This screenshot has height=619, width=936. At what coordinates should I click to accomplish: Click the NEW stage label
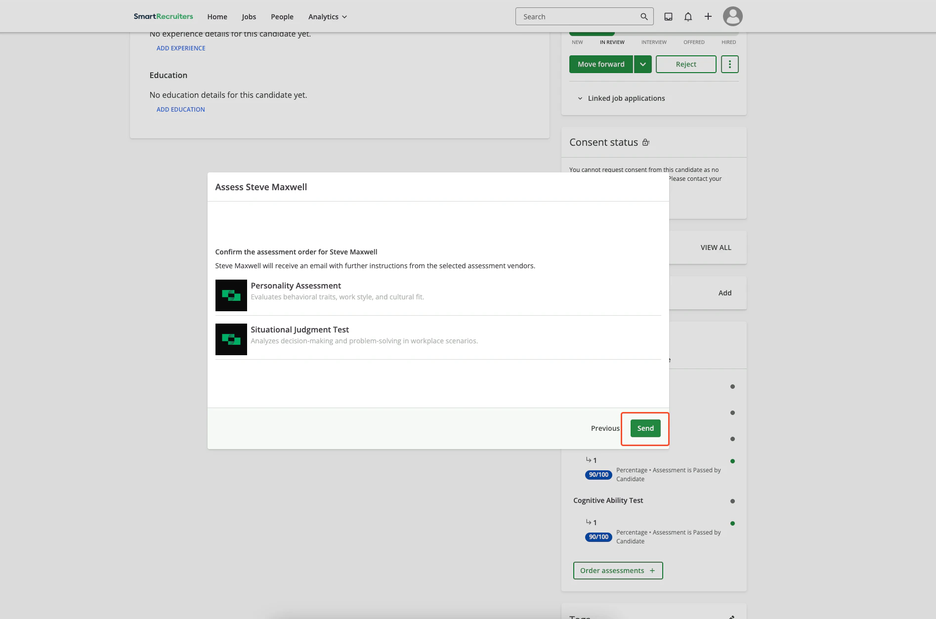[577, 42]
